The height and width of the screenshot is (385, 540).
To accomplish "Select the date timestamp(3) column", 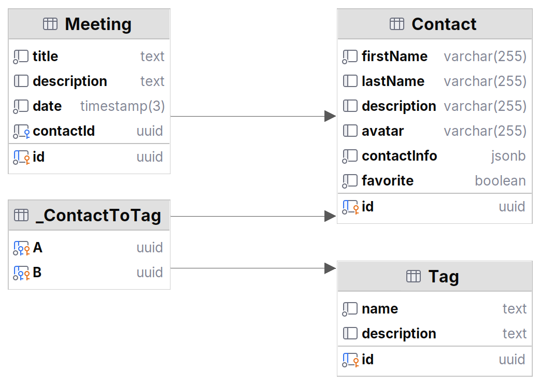I will click(89, 106).
